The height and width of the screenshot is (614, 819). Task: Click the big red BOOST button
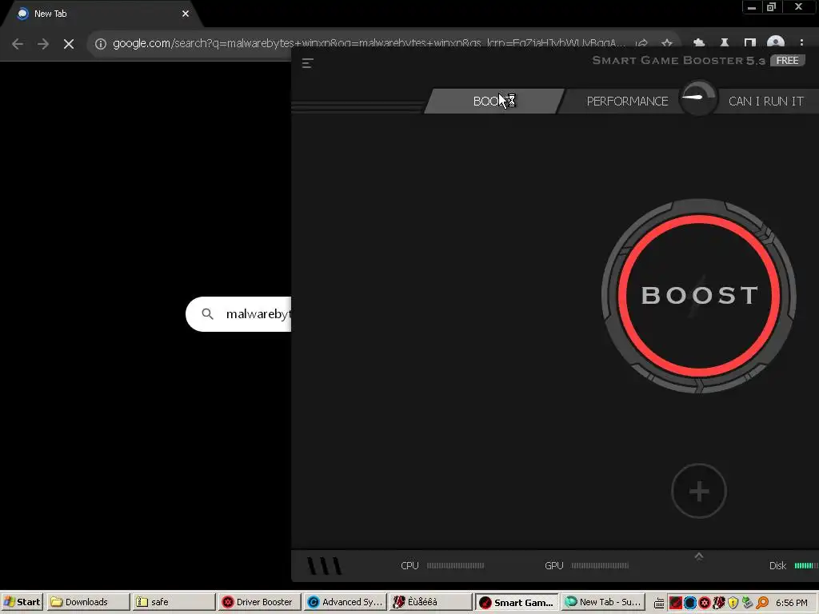[x=699, y=296]
